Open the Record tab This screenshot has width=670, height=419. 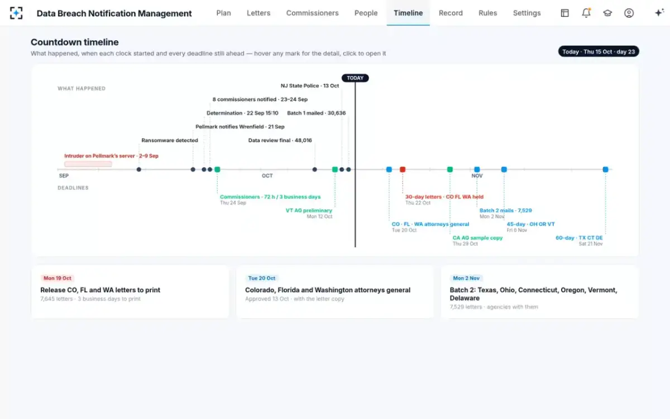(451, 13)
